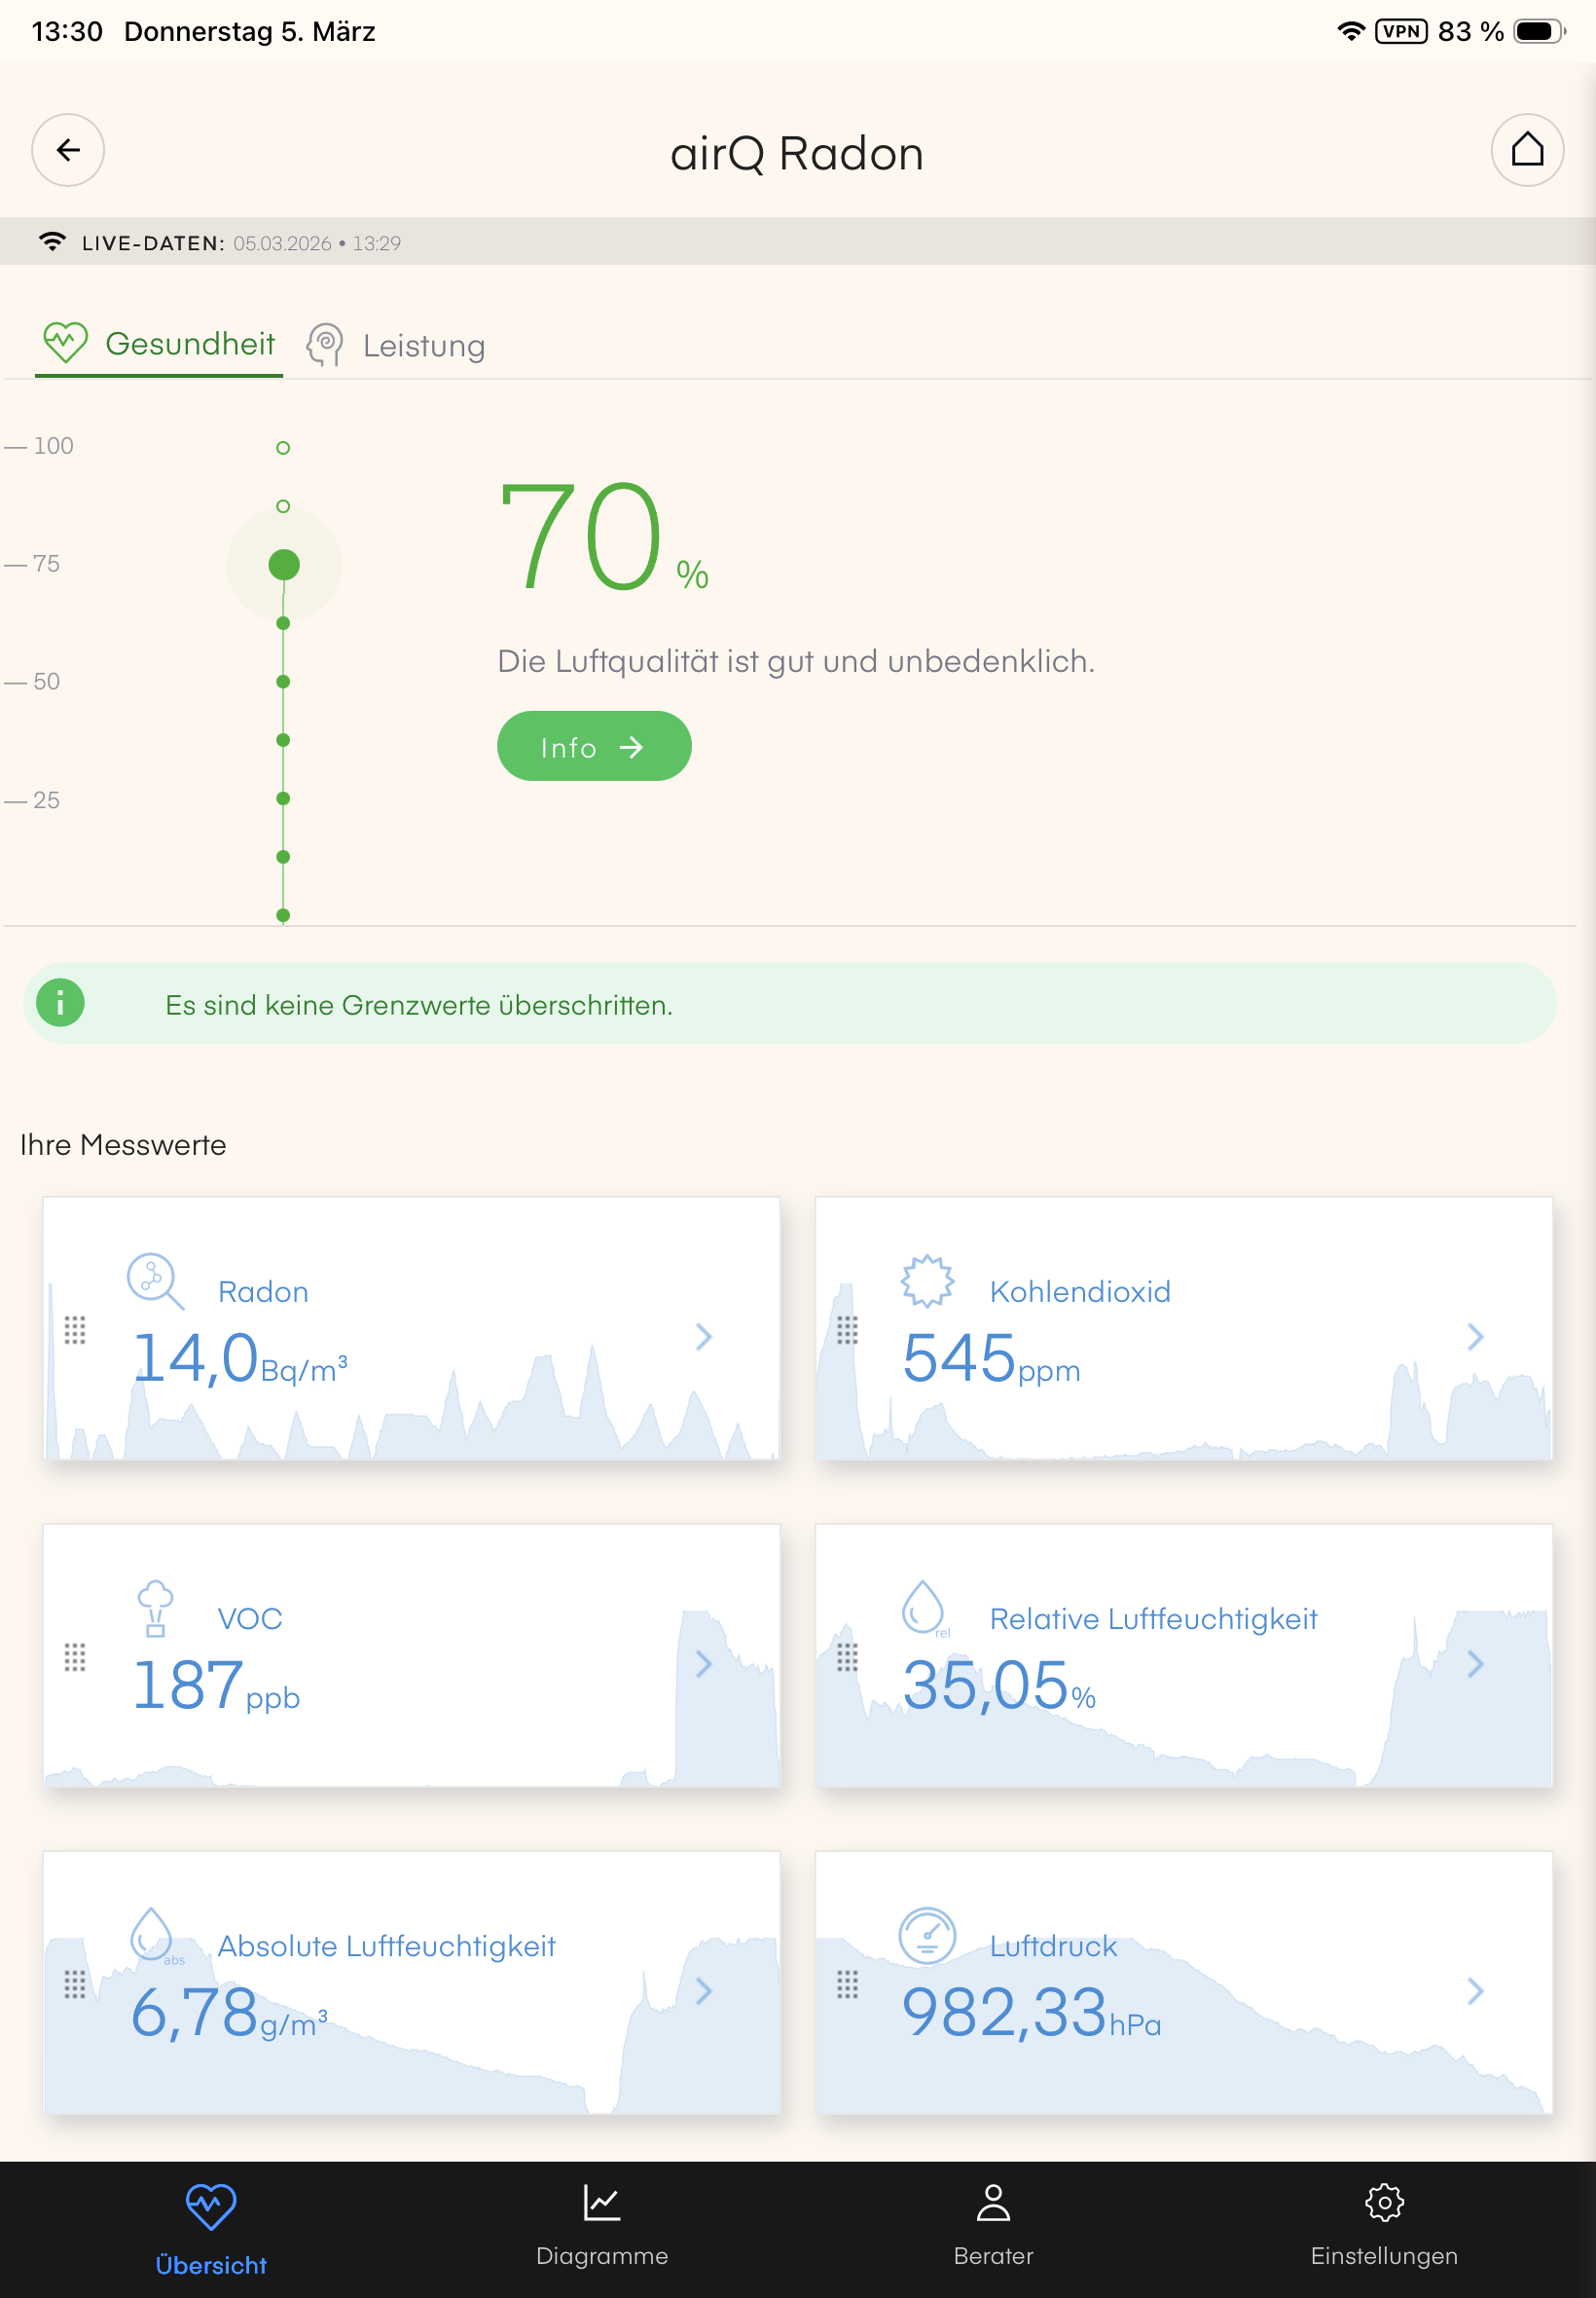Image resolution: width=1596 pixels, height=2298 pixels.
Task: Select the Kohlendioxid molecule icon
Action: 927,1280
